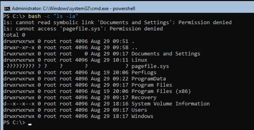254x130 pixels.
Task: Click the 'Linux' directory entry
Action: tap(139, 60)
